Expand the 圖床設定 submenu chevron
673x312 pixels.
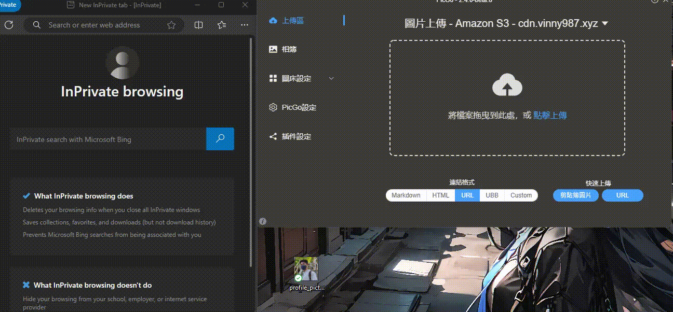pyautogui.click(x=331, y=78)
